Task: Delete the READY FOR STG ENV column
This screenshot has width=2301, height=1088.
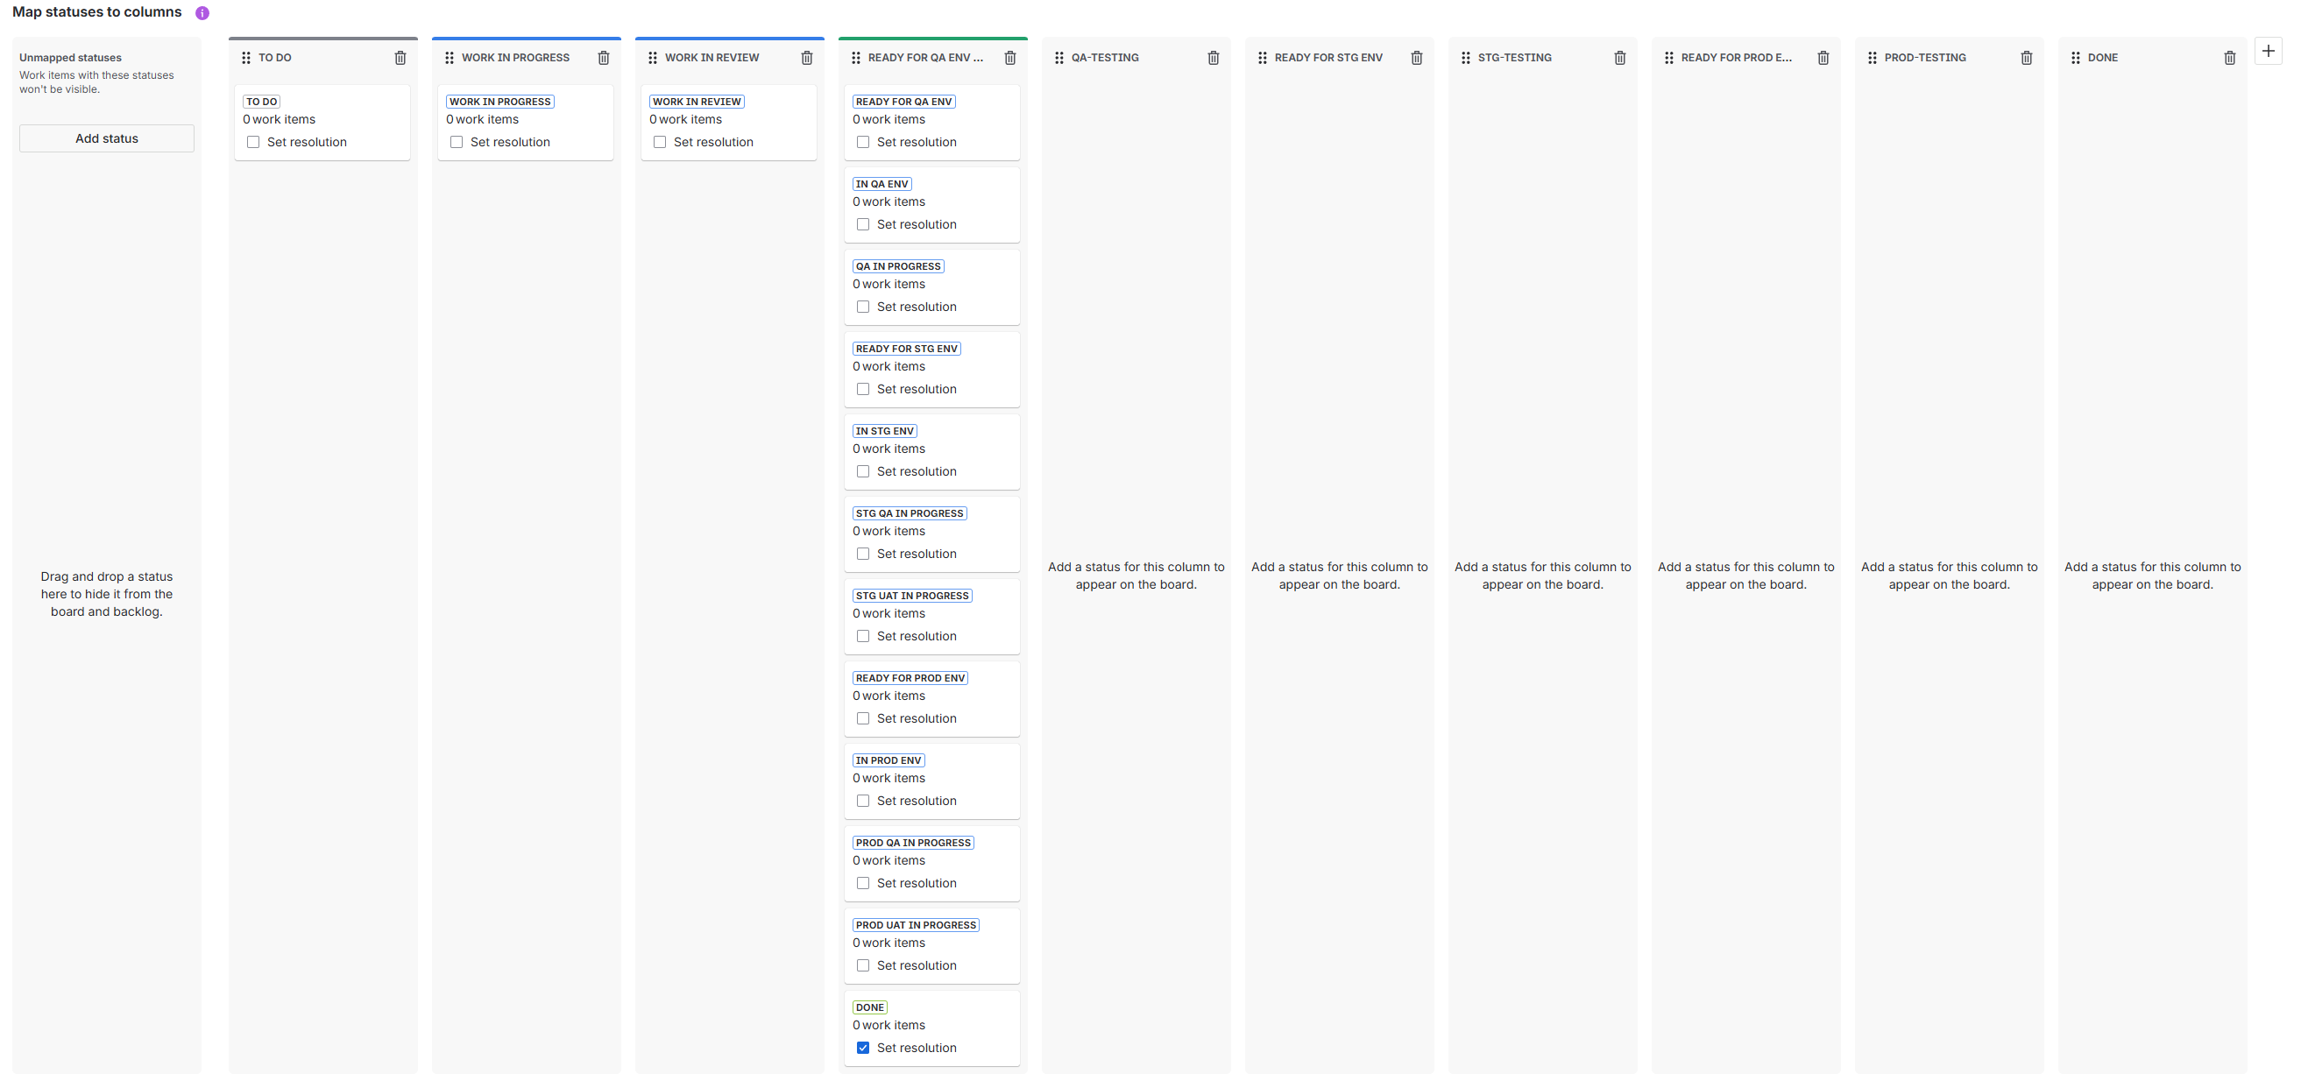Action: 1417,58
